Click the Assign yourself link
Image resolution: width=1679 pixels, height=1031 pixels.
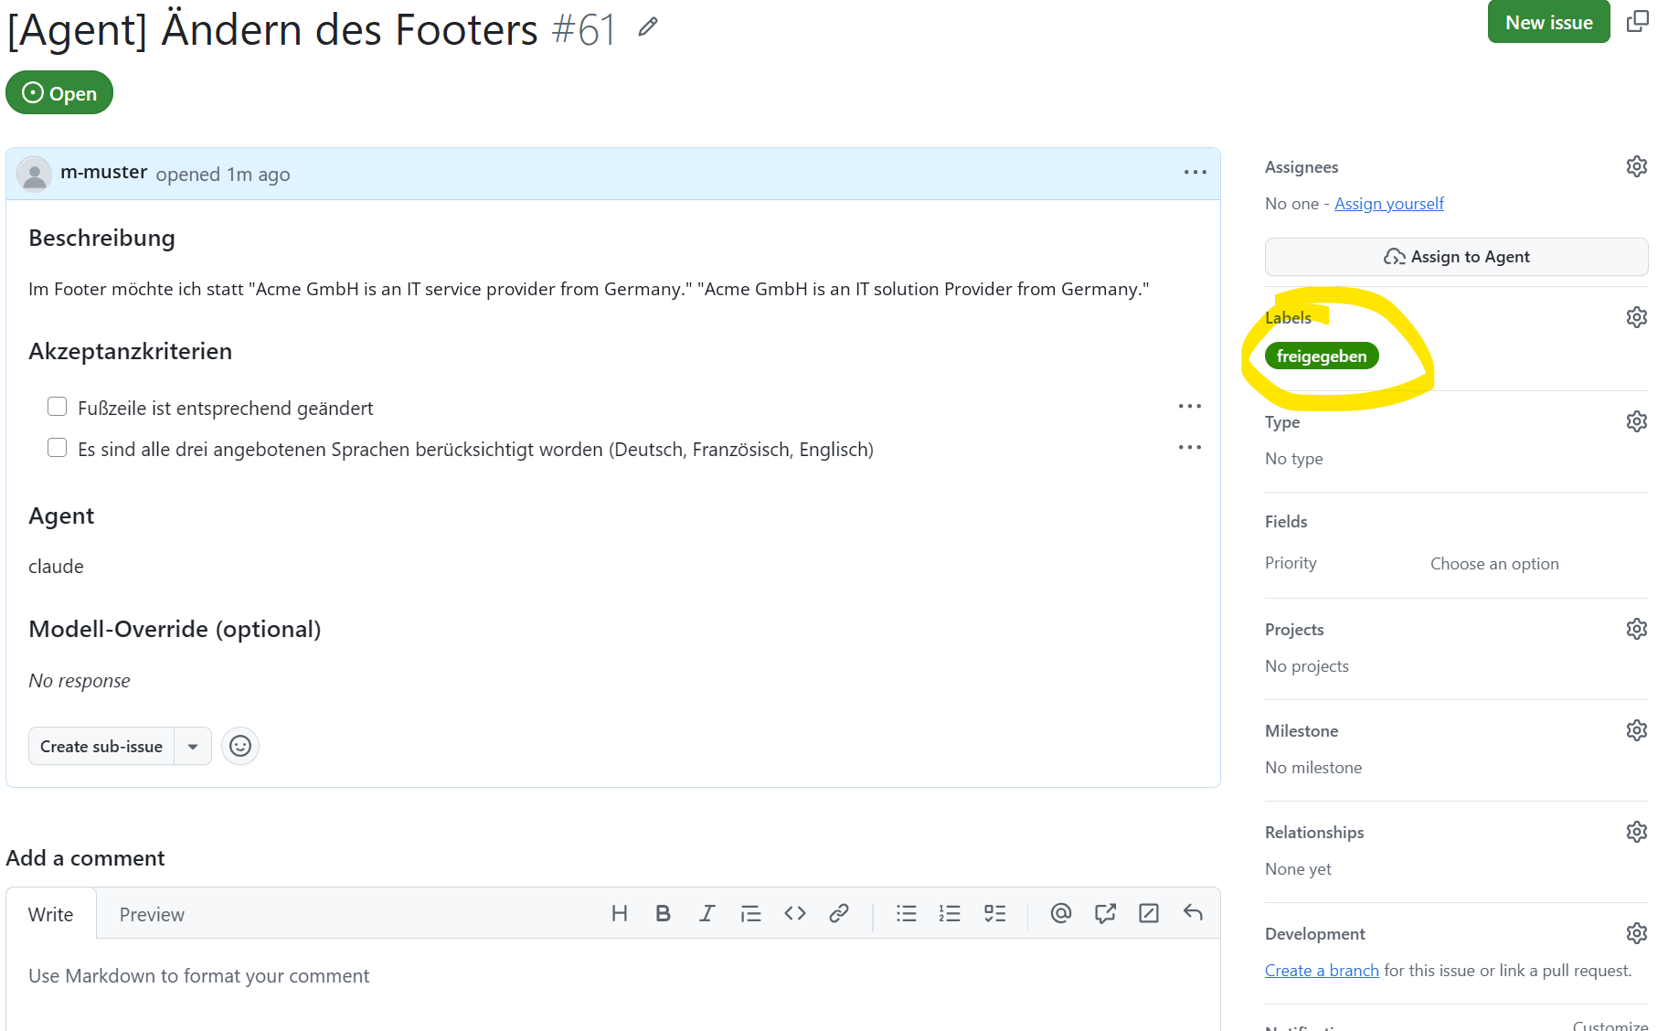pyautogui.click(x=1389, y=204)
